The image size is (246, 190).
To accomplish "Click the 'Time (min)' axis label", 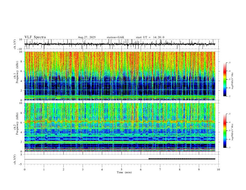I will coord(124,172).
